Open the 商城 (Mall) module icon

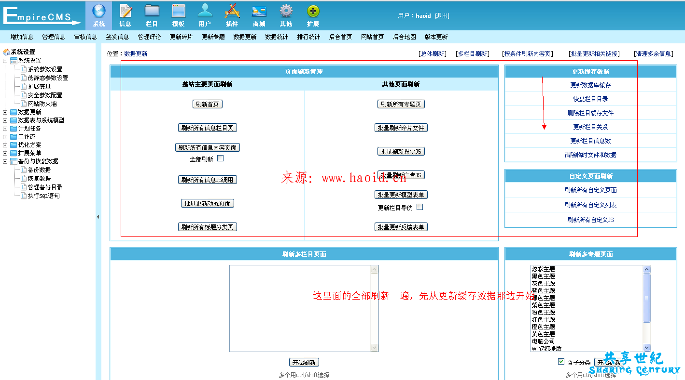[x=259, y=15]
